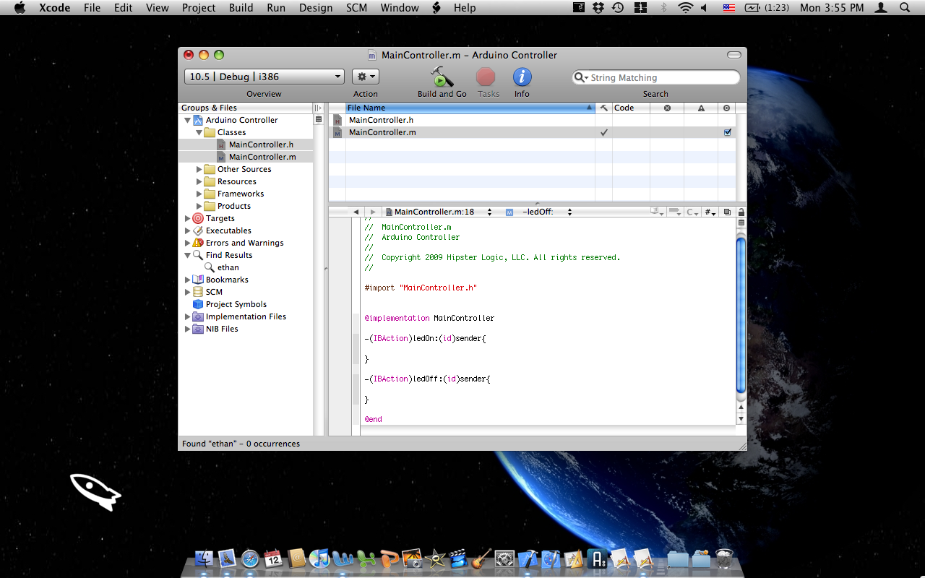Image resolution: width=925 pixels, height=578 pixels.
Task: Go back using the editor history arrow
Action: (356, 212)
